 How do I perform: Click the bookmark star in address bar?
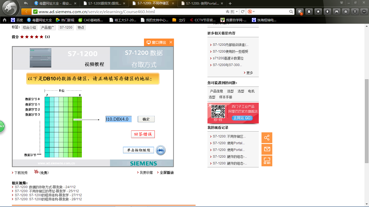tap(227, 12)
